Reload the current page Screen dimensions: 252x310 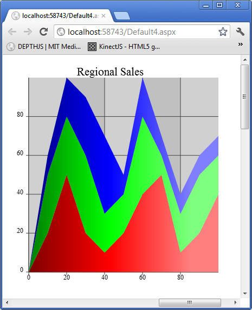pyautogui.click(x=43, y=32)
